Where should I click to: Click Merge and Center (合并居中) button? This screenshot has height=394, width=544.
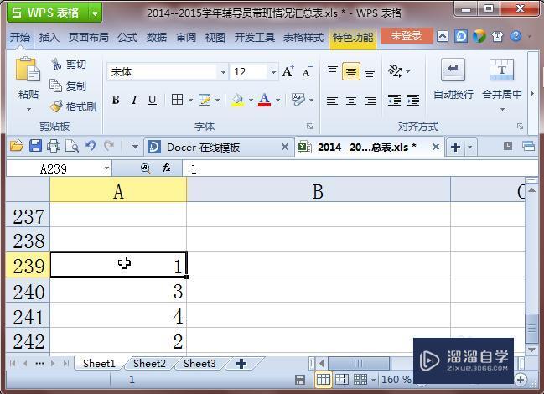502,79
